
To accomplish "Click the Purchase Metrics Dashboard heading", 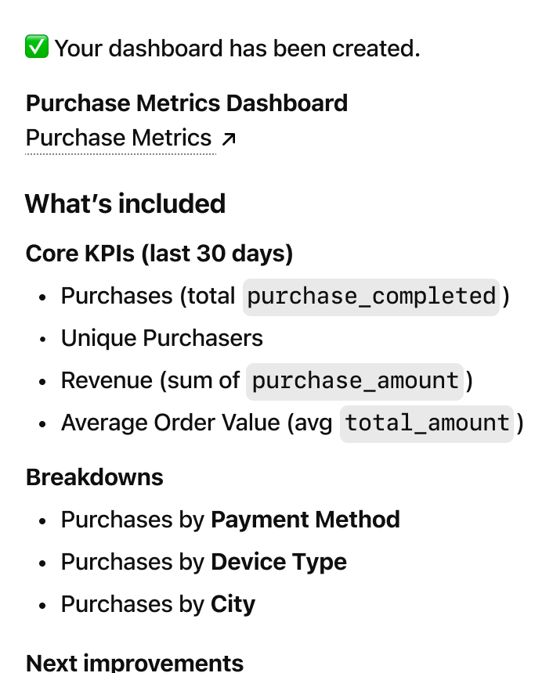I will [186, 103].
